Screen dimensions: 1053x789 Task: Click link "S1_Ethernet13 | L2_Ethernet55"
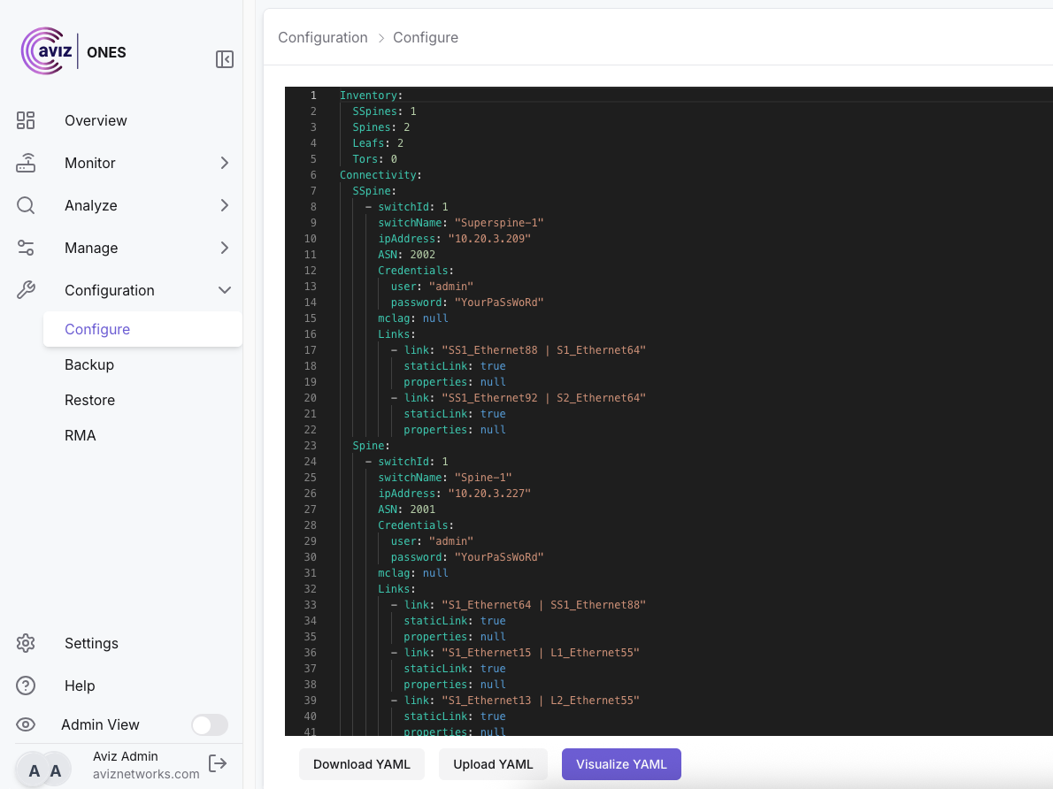(x=541, y=700)
